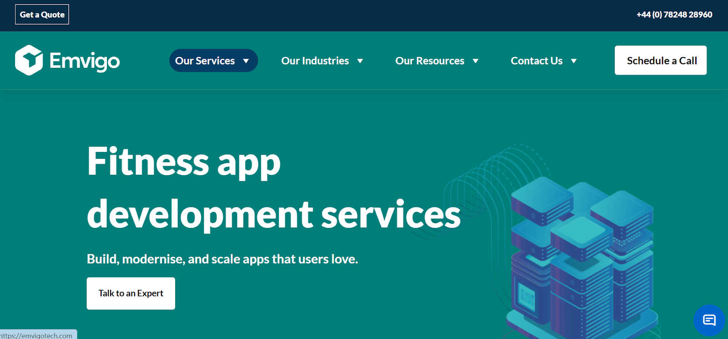Open the Our Services menu
The width and height of the screenshot is (728, 339).
pos(213,61)
